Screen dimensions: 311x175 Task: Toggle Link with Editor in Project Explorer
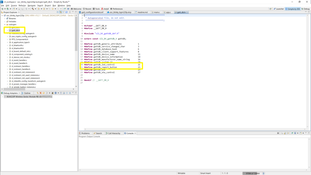[61, 12]
